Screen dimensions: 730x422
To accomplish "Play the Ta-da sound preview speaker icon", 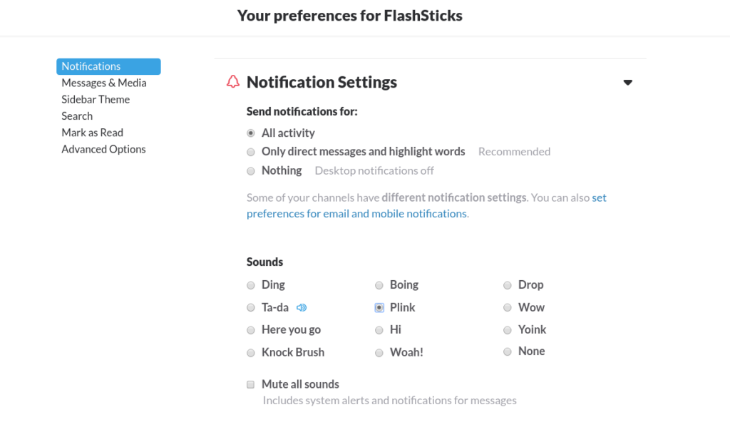I will click(302, 307).
